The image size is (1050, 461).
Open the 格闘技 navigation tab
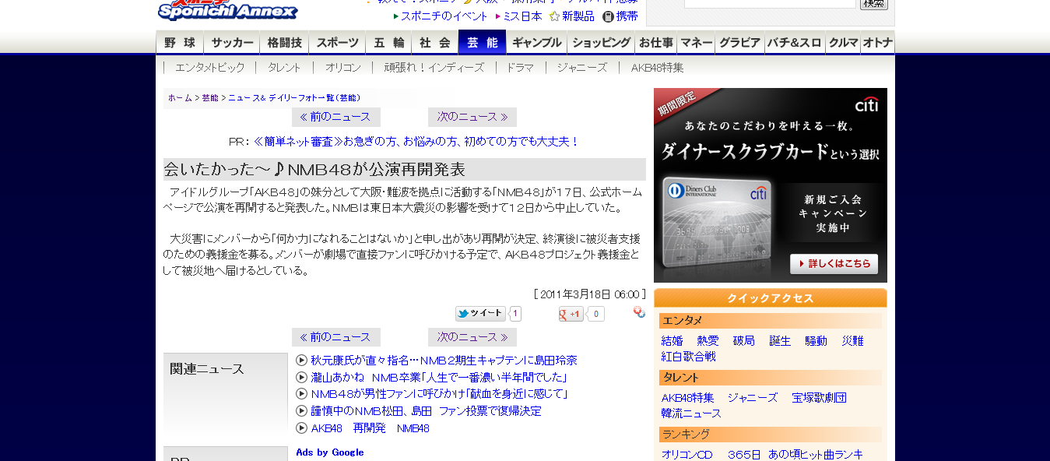coord(284,43)
